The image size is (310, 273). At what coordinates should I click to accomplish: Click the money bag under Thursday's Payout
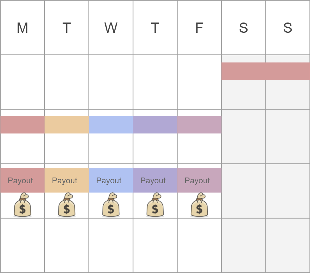pos(155,205)
